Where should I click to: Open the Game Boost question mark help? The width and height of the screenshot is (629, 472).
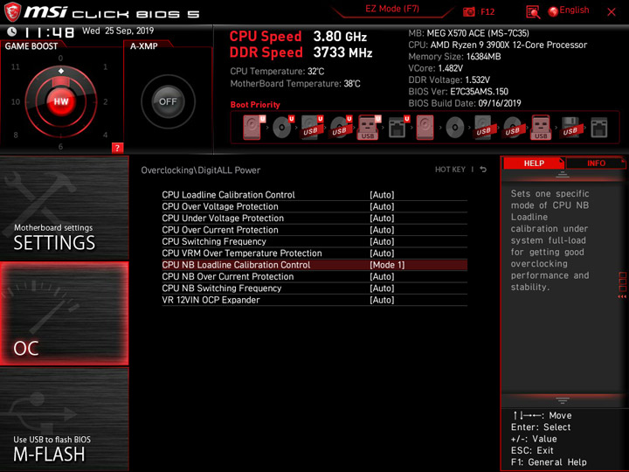(x=117, y=148)
